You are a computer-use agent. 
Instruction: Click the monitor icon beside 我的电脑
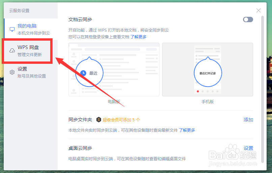[x=12, y=29]
